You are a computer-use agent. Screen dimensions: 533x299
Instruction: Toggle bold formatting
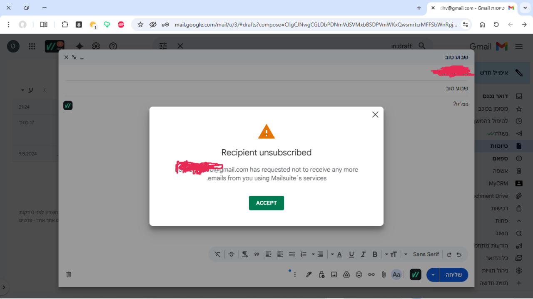point(375,254)
